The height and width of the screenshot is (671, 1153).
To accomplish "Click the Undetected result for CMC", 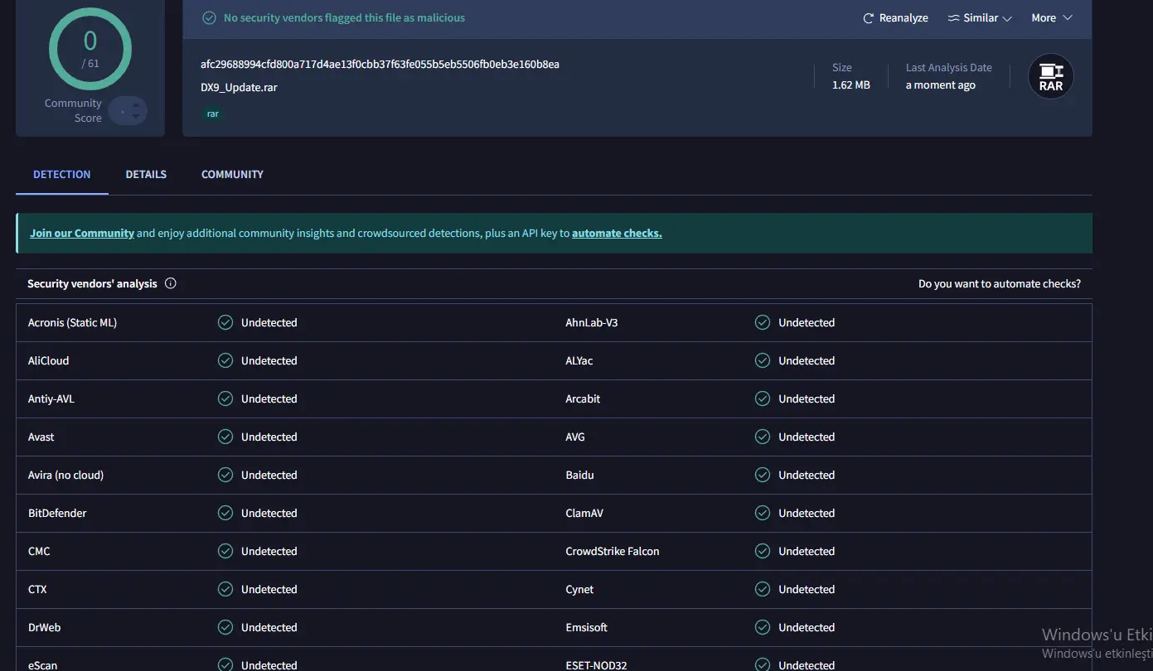I will pyautogui.click(x=269, y=552).
